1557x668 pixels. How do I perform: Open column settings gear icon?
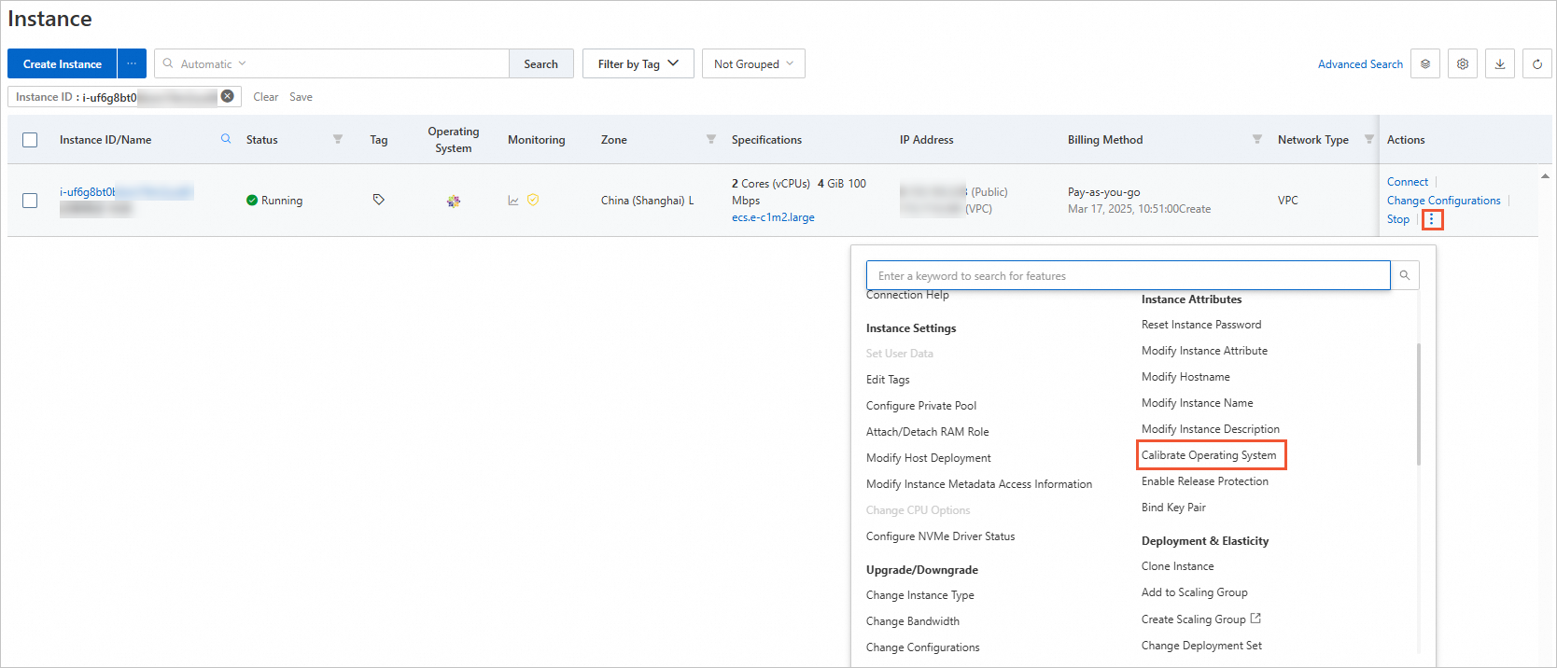pos(1462,64)
